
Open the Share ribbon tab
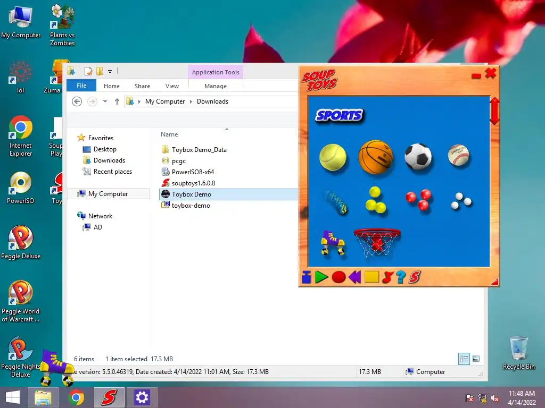point(142,86)
